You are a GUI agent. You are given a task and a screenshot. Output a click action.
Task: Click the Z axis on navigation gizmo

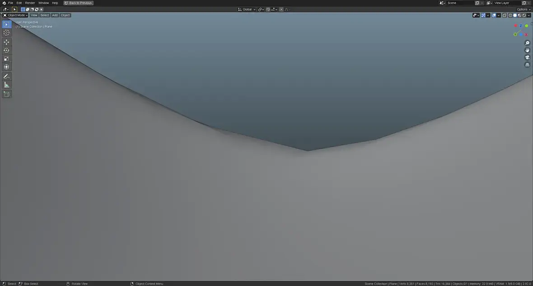pyautogui.click(x=521, y=26)
